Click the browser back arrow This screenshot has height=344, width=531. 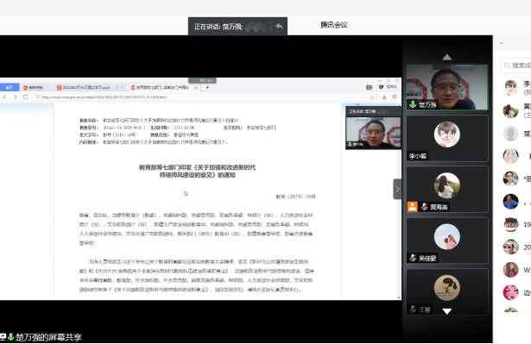click(4, 97)
